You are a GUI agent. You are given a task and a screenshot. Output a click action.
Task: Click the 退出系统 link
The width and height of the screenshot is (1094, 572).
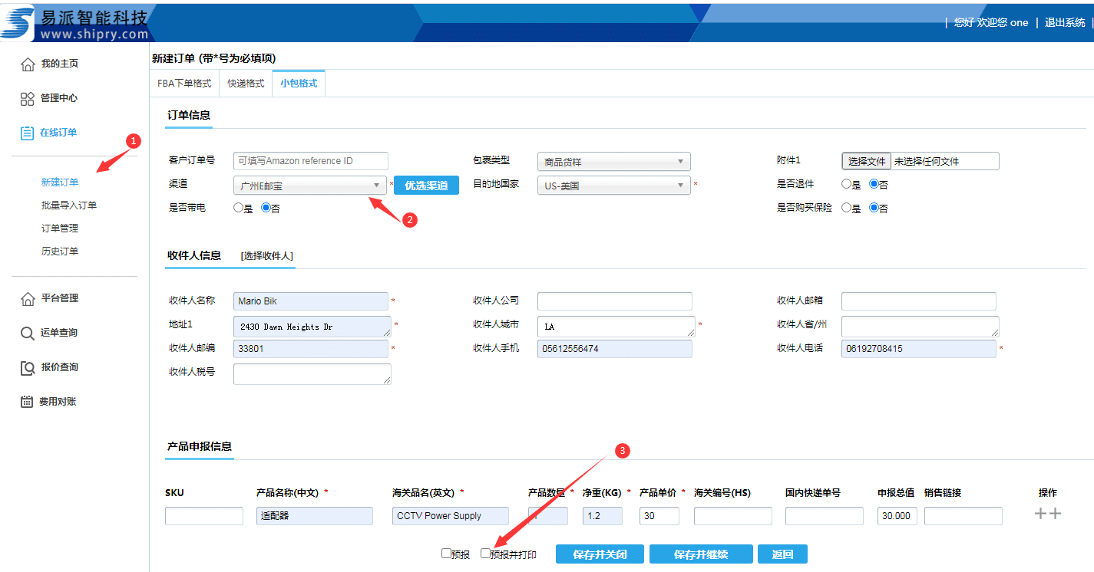[1065, 23]
